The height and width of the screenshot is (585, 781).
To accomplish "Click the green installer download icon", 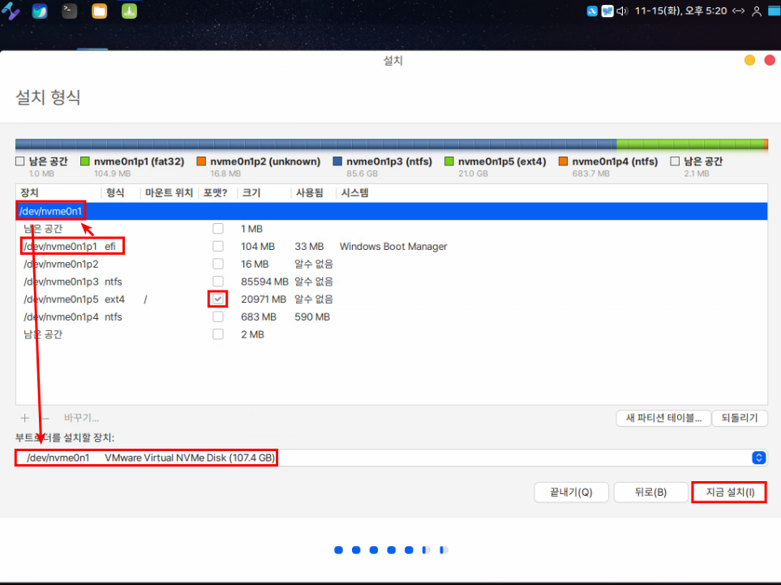I will 129,11.
